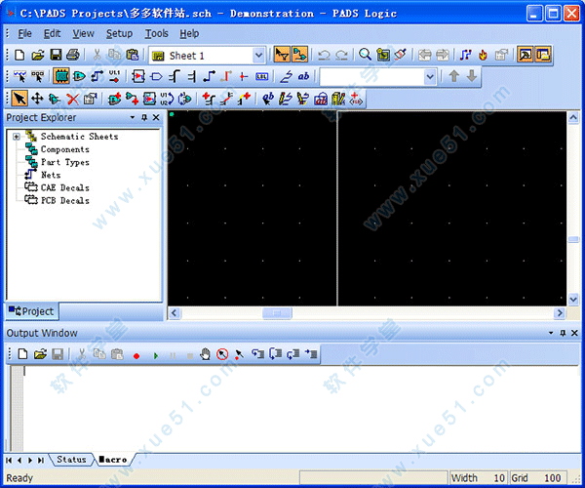This screenshot has width=585, height=488.
Task: Open the Sheet 1 dropdown
Action: 258,56
